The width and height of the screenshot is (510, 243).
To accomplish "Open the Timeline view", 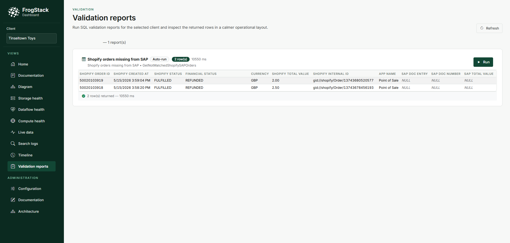I will pos(31,155).
